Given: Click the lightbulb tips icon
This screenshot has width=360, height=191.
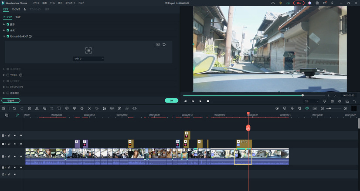Looking at the screenshot, I should [x=280, y=3].
